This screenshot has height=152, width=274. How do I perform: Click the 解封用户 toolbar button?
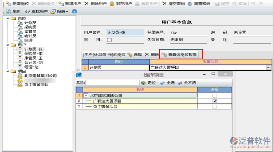tap(147, 3)
